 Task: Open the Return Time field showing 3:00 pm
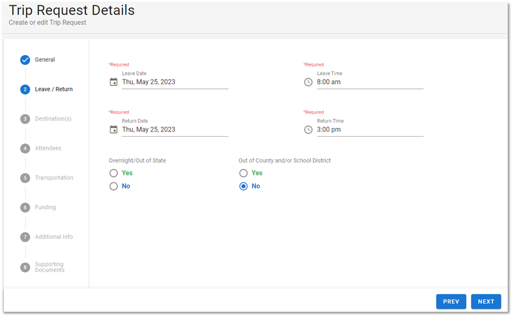point(370,130)
